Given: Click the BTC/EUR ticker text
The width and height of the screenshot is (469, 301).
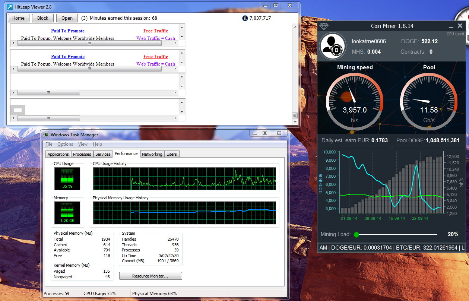Looking at the screenshot, I should [427, 248].
